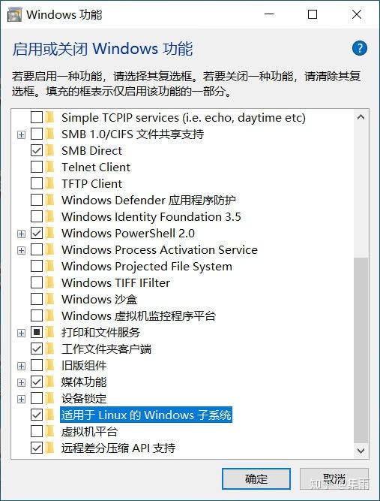
Task: Select the Windows Projected File System item
Action: pyautogui.click(x=147, y=266)
